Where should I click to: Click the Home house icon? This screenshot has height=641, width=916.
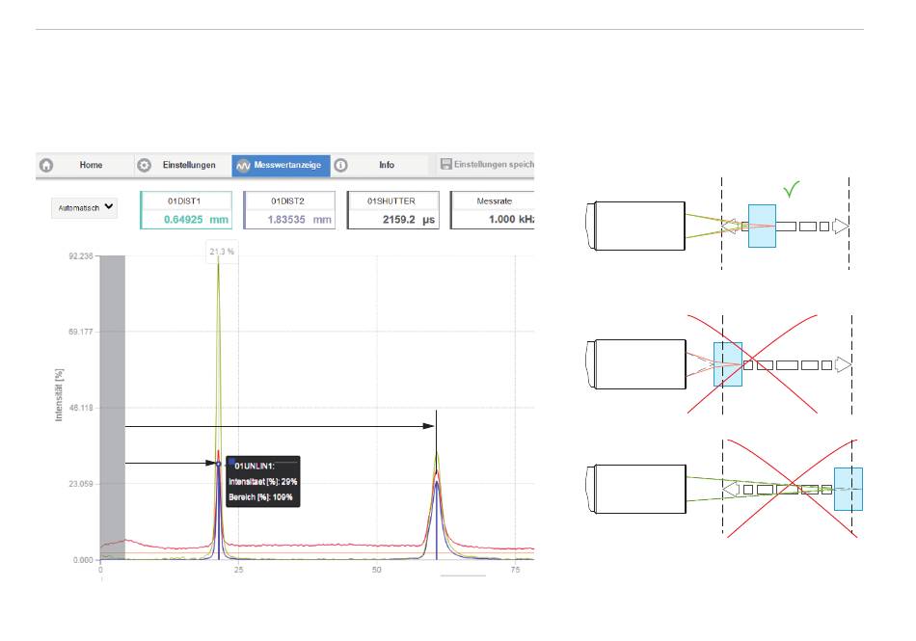click(x=45, y=165)
